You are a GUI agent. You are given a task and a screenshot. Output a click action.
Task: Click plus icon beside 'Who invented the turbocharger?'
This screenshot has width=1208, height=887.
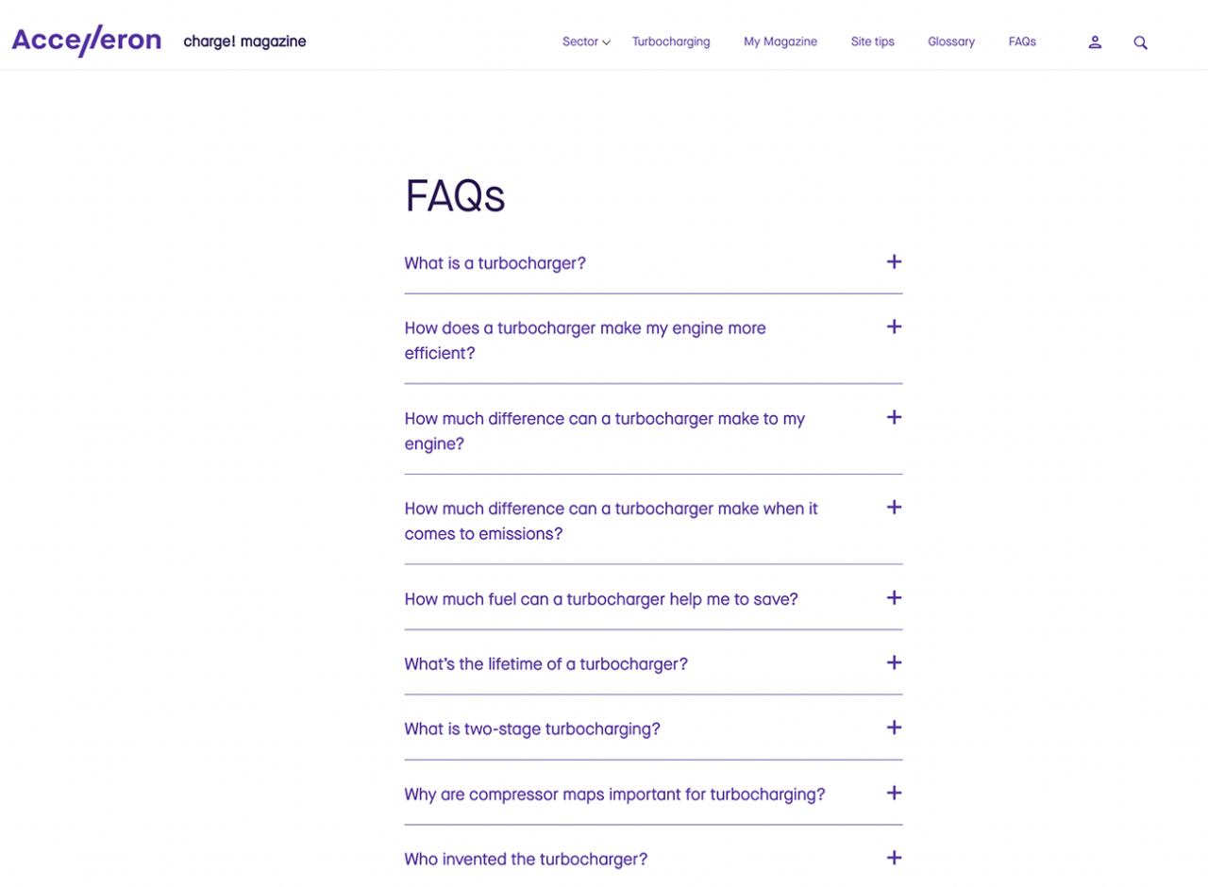click(895, 858)
